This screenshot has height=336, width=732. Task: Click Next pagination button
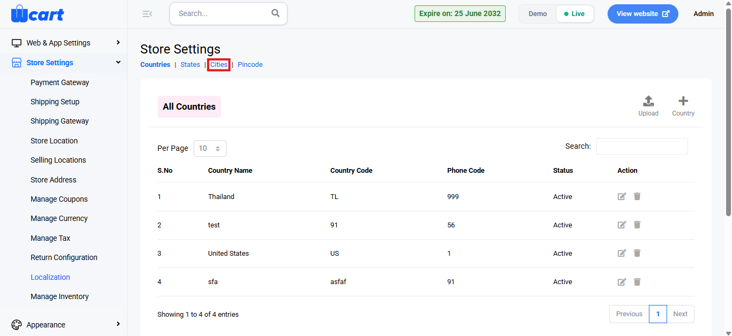click(x=680, y=314)
